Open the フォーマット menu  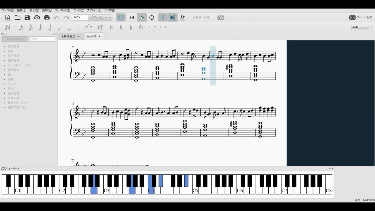tap(62, 10)
